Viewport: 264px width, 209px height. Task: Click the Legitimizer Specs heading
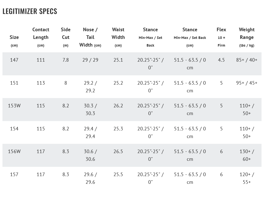(30, 11)
